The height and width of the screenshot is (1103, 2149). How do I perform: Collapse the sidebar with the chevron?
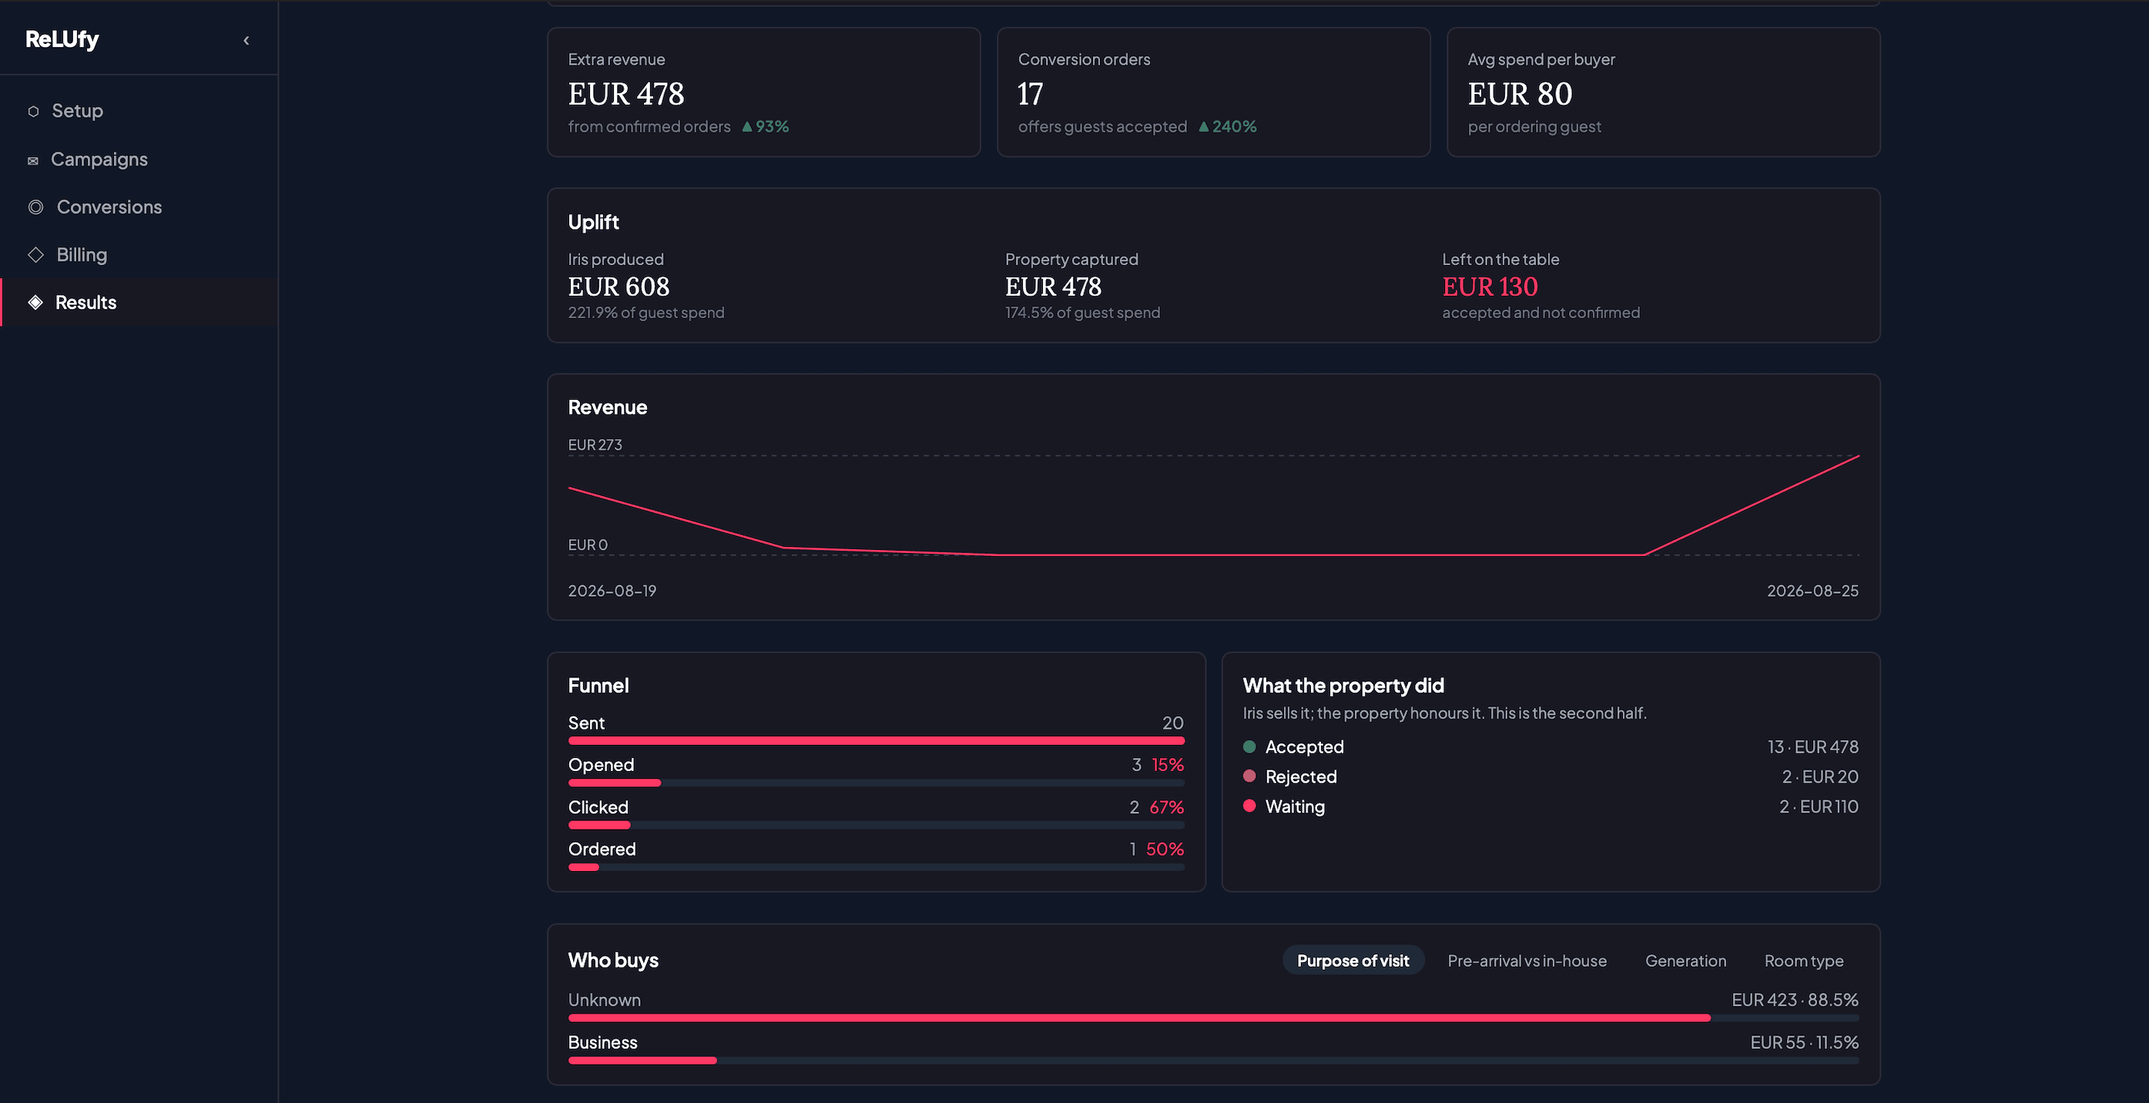[x=246, y=40]
